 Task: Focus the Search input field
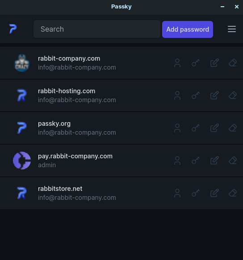coord(97,29)
